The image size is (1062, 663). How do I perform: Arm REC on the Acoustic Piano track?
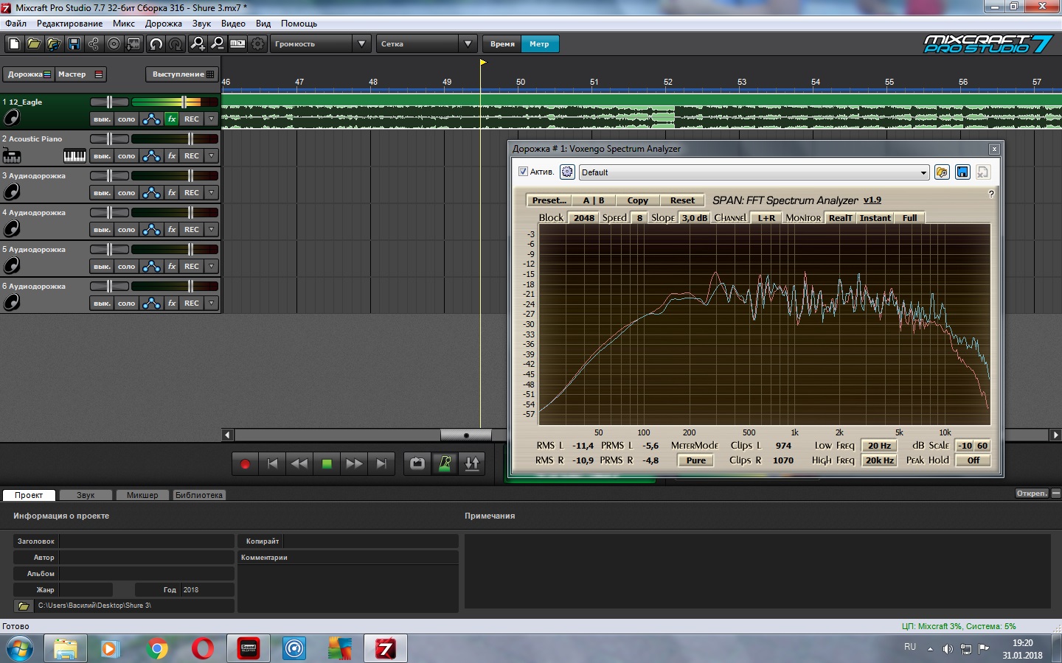[192, 155]
